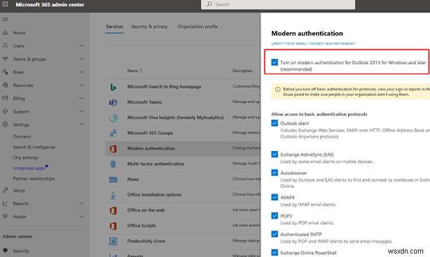Click the Modern authentication Office icon
Viewport: 430px width, 257px height.
click(113, 149)
